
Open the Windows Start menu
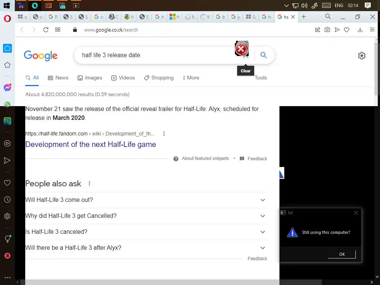click(x=7, y=5)
